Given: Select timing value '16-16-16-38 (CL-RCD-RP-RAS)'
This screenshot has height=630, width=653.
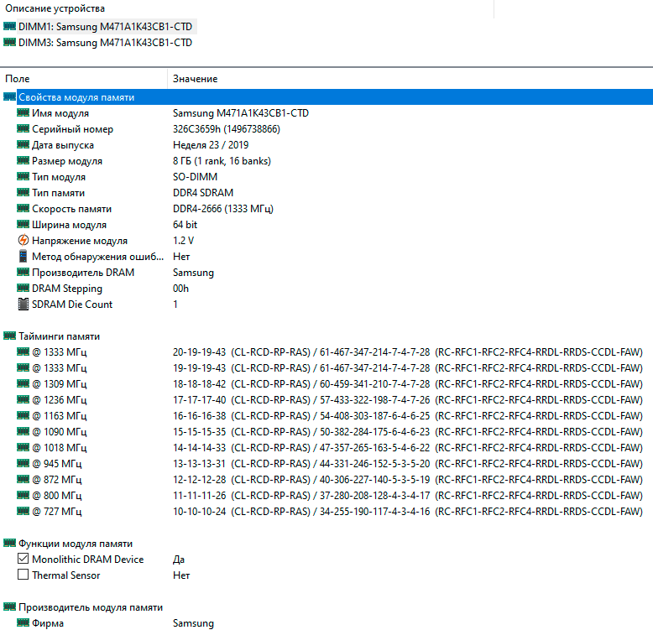Looking at the screenshot, I should 242,416.
